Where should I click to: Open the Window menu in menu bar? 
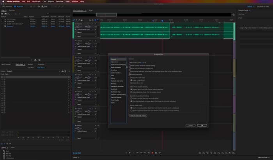tap(75, 2)
